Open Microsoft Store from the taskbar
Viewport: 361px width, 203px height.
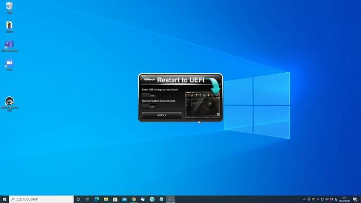(115, 199)
